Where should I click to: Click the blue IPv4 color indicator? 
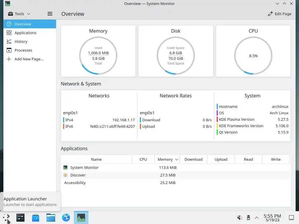click(x=64, y=120)
